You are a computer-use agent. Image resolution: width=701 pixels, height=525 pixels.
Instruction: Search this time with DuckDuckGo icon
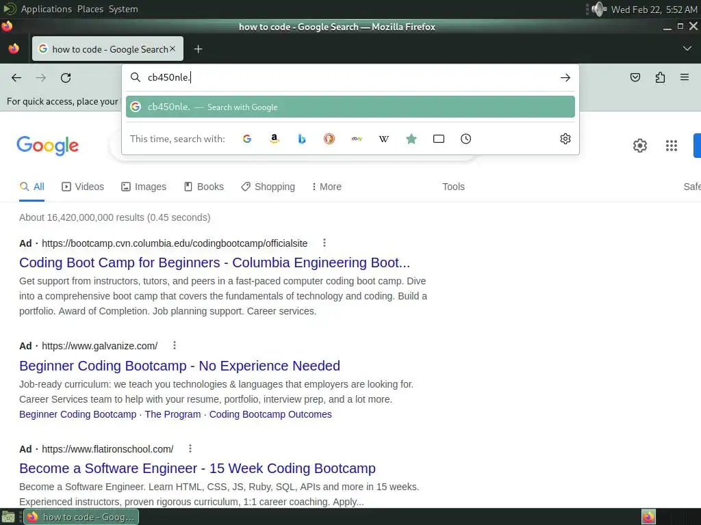329,139
